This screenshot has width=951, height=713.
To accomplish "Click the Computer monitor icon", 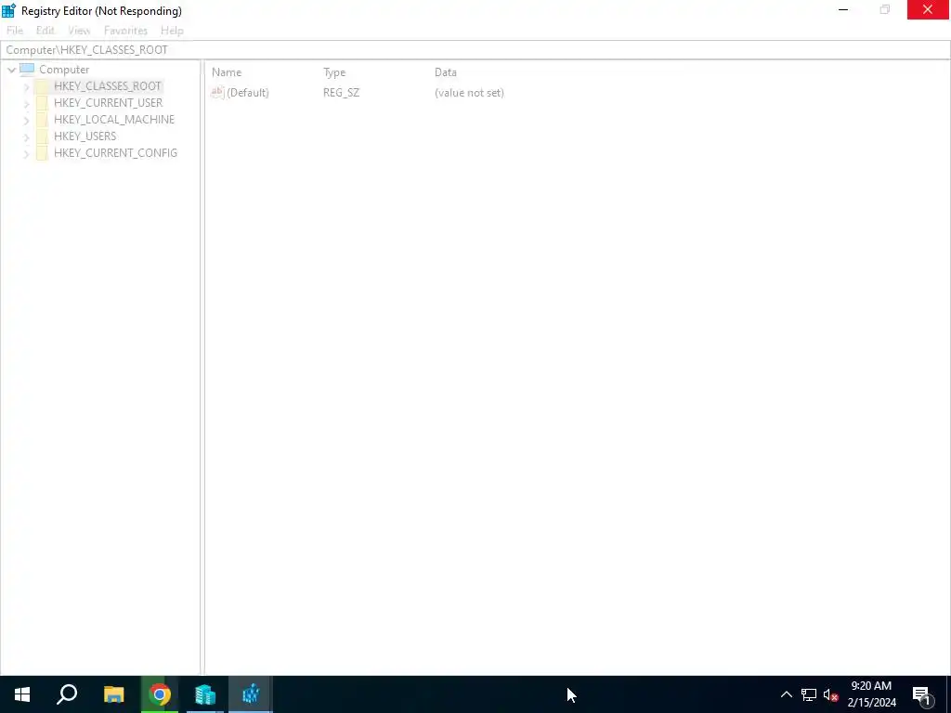I will pyautogui.click(x=27, y=69).
